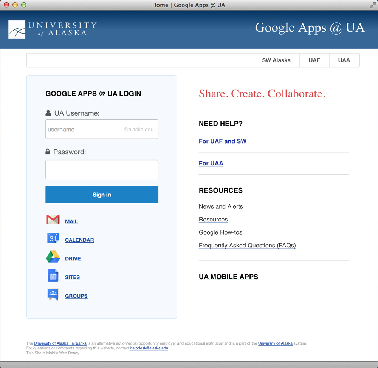Switch to the UAF tab

click(314, 60)
